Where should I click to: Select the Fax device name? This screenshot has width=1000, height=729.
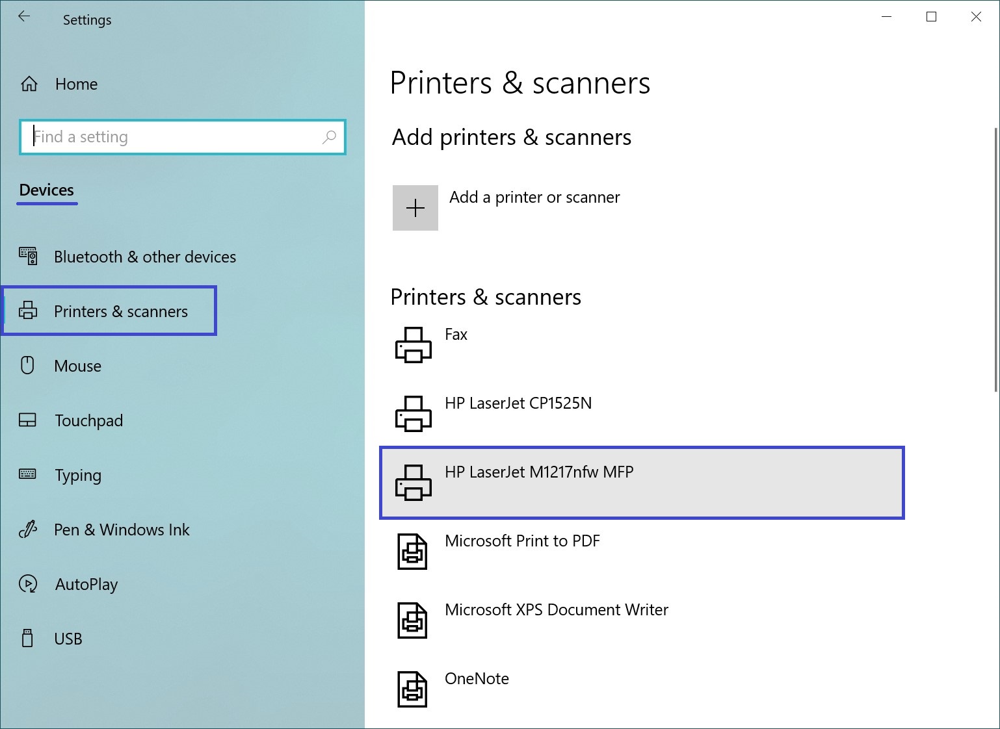[456, 335]
